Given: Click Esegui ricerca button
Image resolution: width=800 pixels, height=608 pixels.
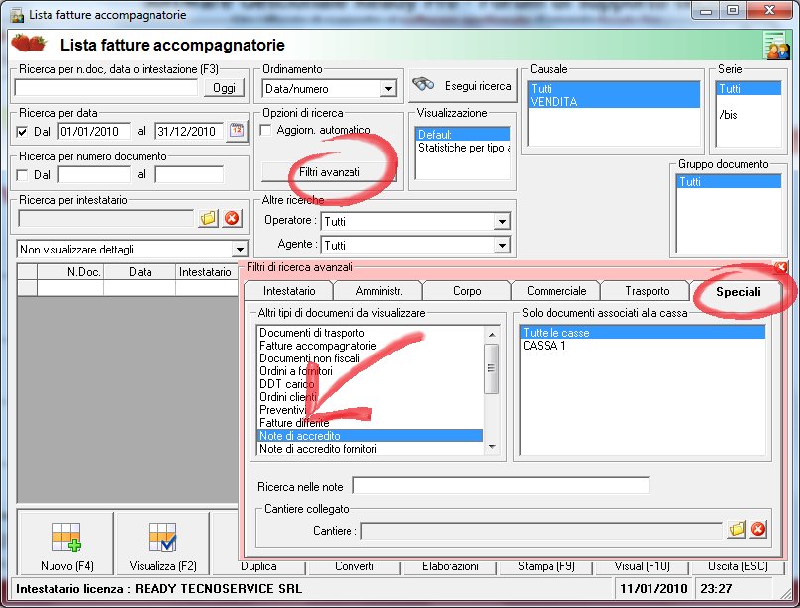Looking at the screenshot, I should pos(462,86).
